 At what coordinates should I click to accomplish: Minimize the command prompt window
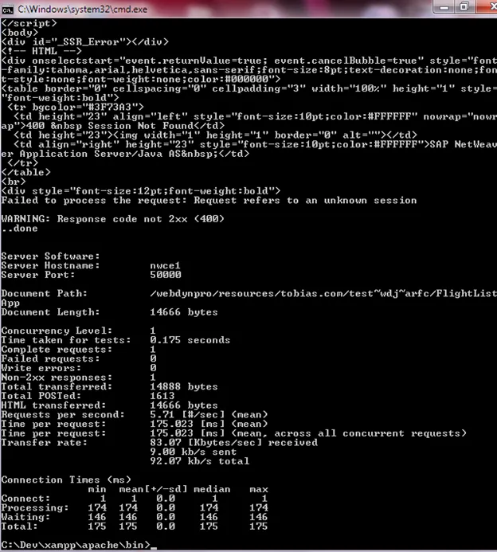(444, 7)
